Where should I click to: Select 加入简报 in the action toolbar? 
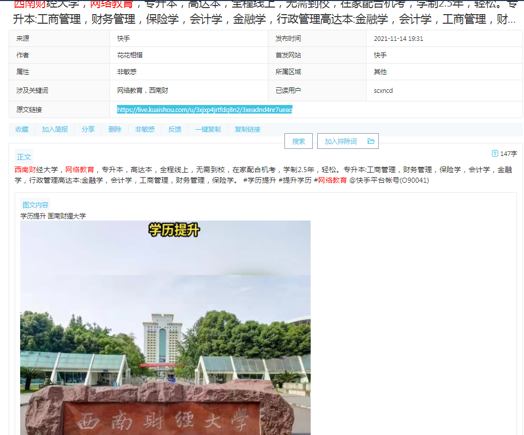54,129
